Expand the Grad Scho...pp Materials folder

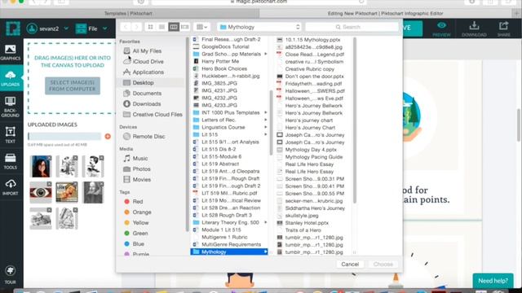(x=266, y=54)
